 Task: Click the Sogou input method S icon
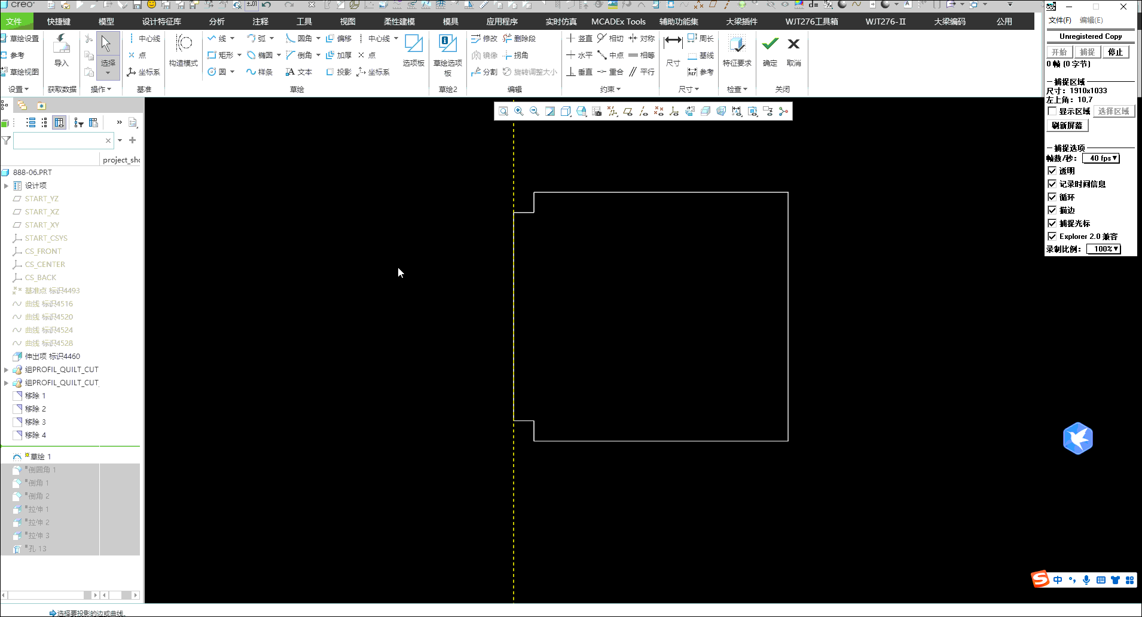coord(1040,579)
